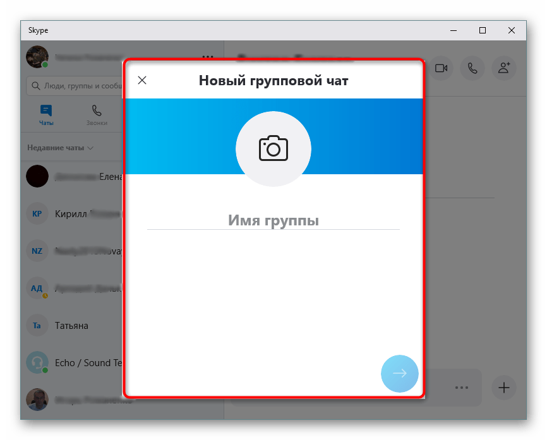Open the АД contact chat
The width and height of the screenshot is (547, 440).
[x=71, y=288]
